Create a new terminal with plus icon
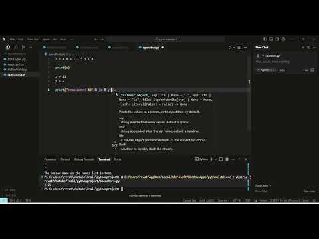This screenshot has height=239, width=319. (211, 159)
